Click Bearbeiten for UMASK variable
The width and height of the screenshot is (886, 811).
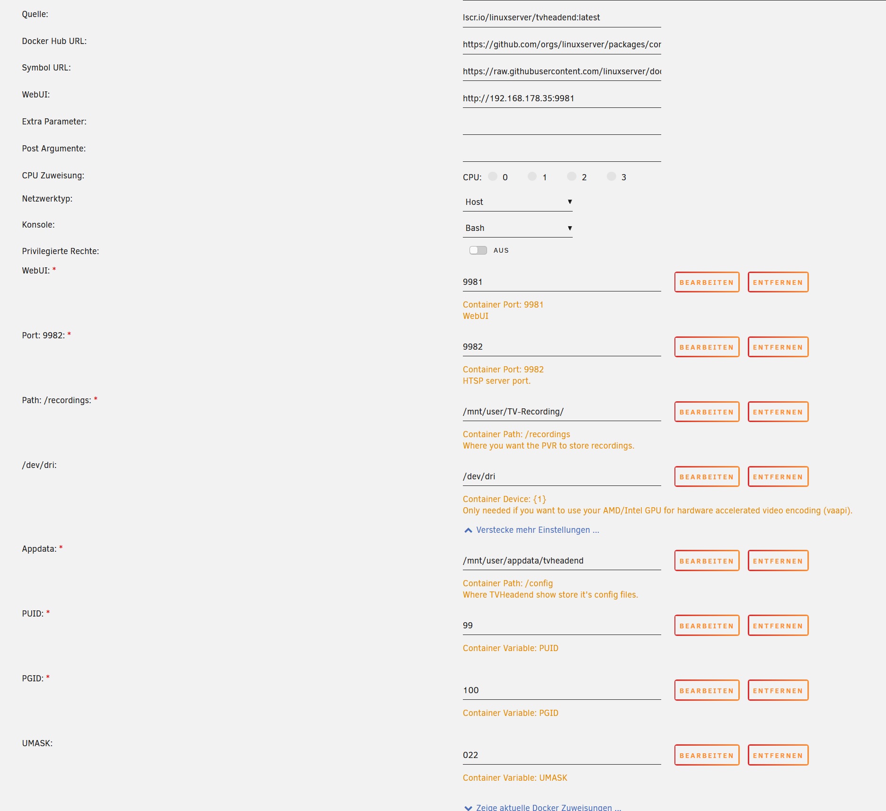(x=707, y=755)
